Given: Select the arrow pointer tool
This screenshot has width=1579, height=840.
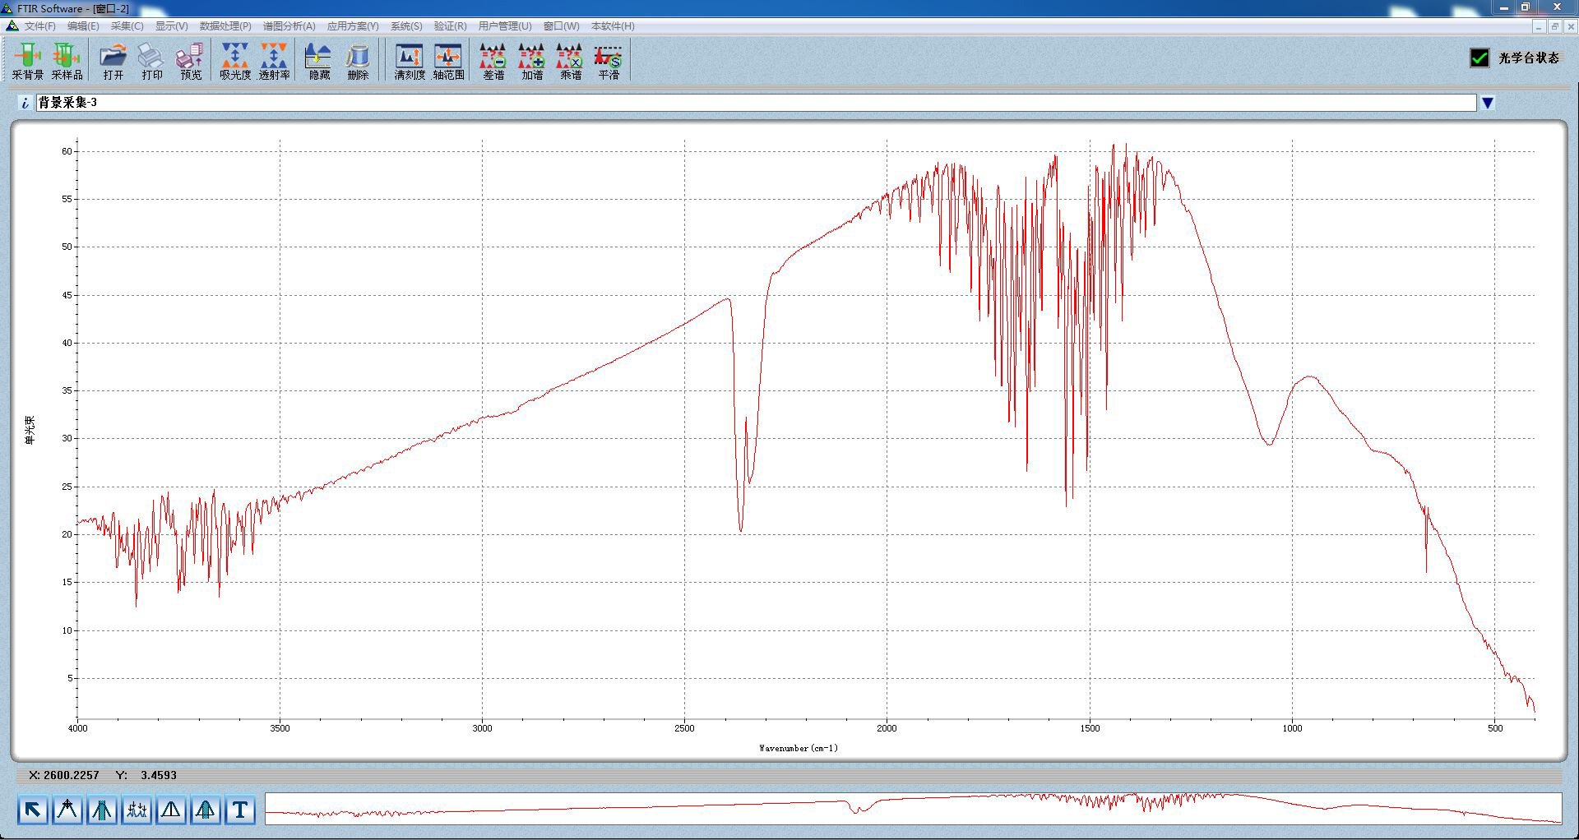Looking at the screenshot, I should click(x=32, y=810).
